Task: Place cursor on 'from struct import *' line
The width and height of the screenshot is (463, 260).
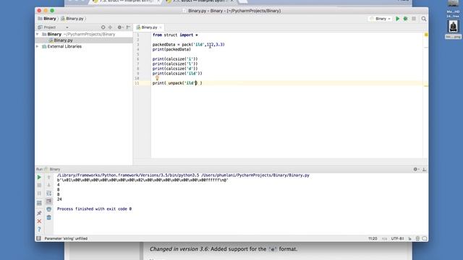Action: click(x=175, y=35)
